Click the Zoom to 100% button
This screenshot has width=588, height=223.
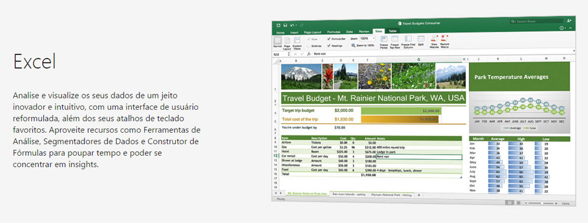click(x=363, y=45)
